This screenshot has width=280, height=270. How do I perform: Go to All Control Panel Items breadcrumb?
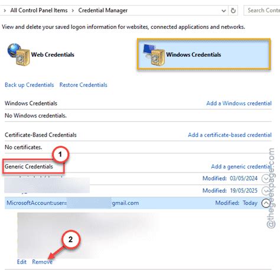(x=39, y=10)
